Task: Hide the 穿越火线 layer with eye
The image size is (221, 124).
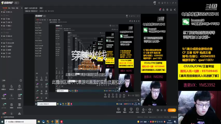Action: point(2,36)
